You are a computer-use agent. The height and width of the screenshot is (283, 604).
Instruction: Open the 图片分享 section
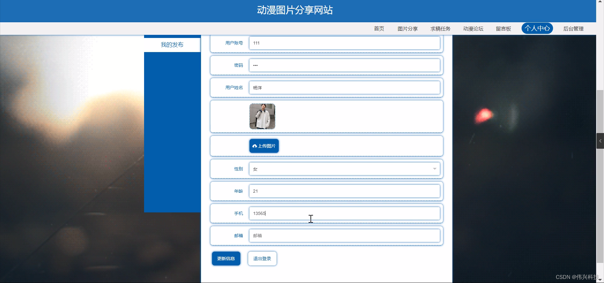coord(407,29)
